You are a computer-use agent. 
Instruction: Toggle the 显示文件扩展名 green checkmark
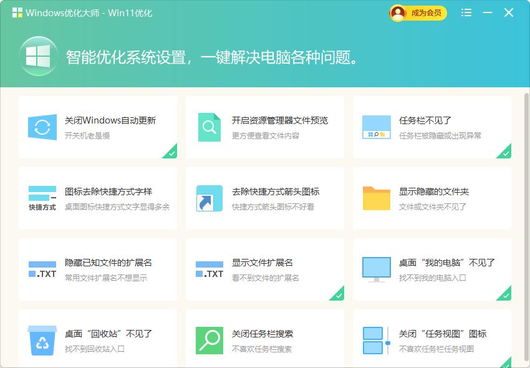(x=338, y=294)
